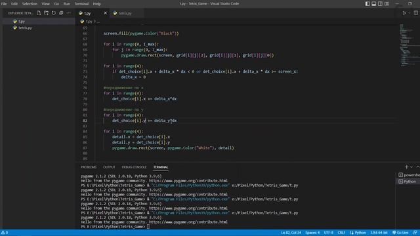
Task: Open Explorer more actions ellipsis
Action: (x=68, y=13)
